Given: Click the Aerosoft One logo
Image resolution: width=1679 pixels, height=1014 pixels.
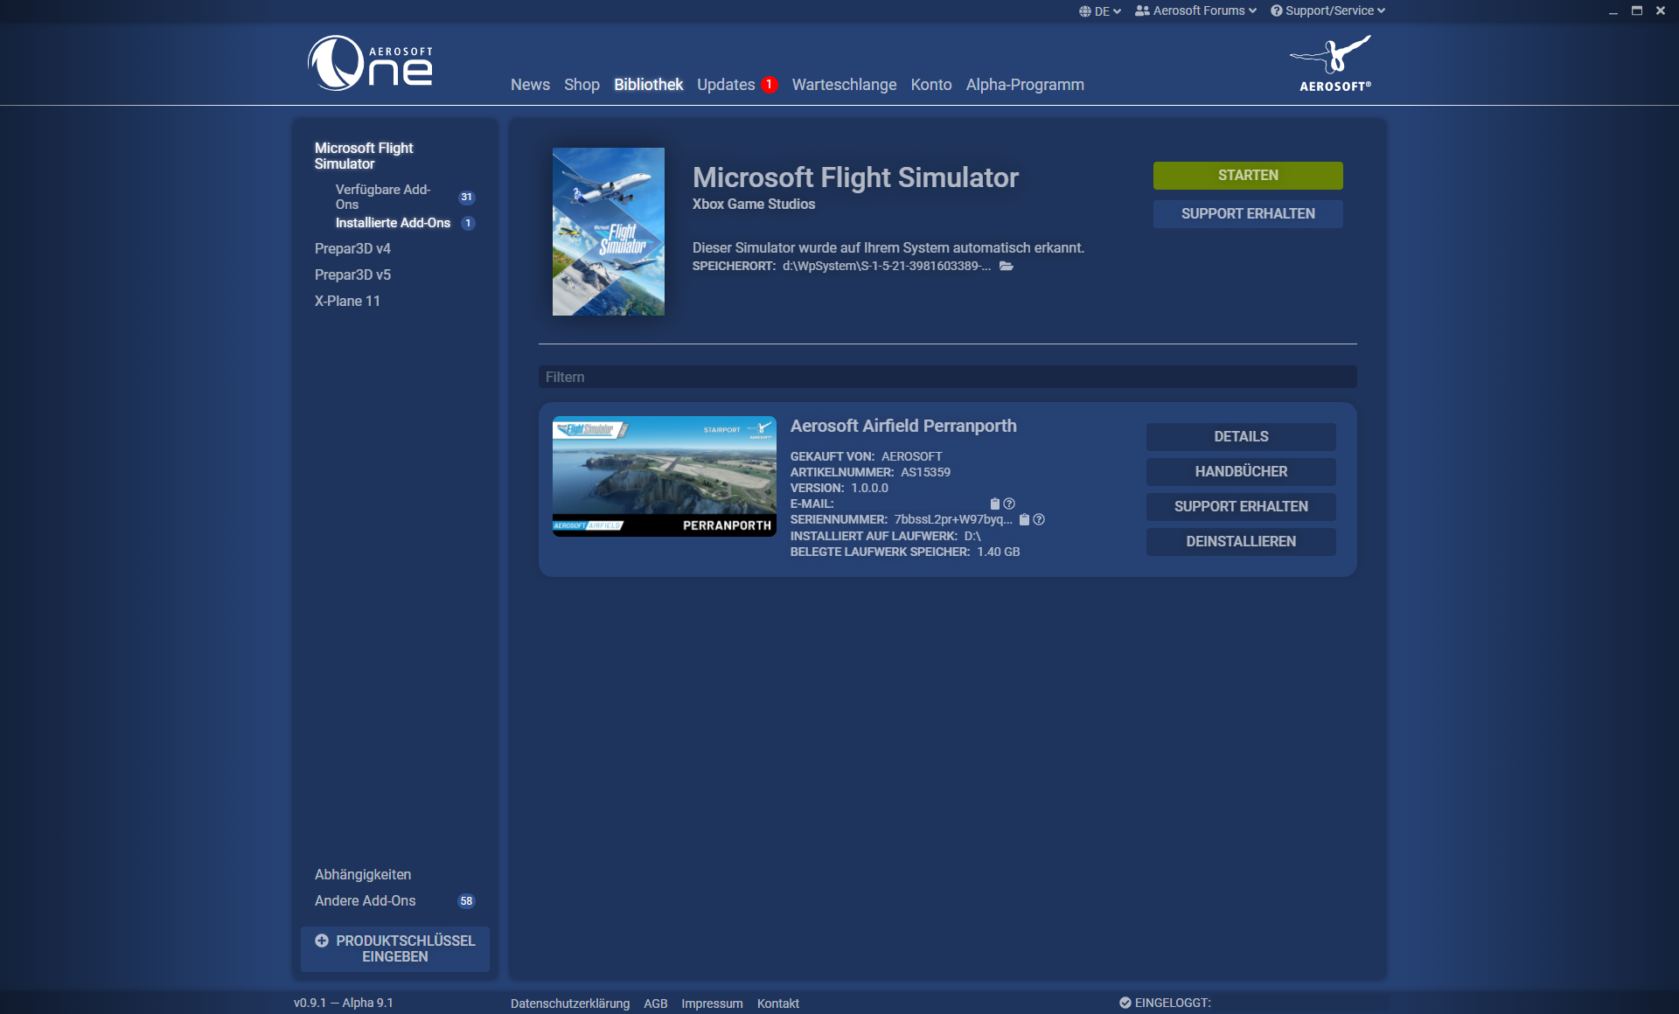Looking at the screenshot, I should click(x=371, y=63).
